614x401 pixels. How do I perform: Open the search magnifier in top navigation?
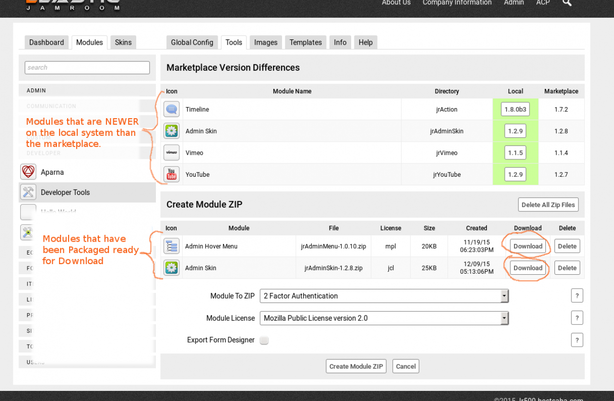(567, 3)
